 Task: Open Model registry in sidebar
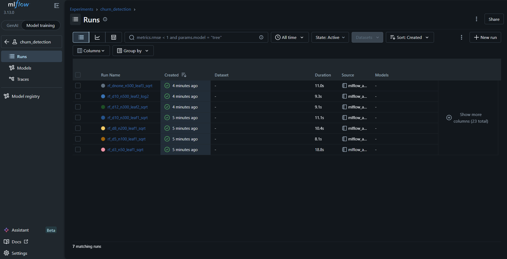[32, 96]
